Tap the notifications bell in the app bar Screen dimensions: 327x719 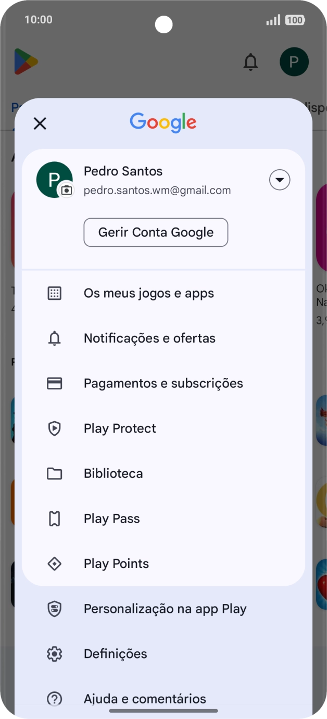250,61
